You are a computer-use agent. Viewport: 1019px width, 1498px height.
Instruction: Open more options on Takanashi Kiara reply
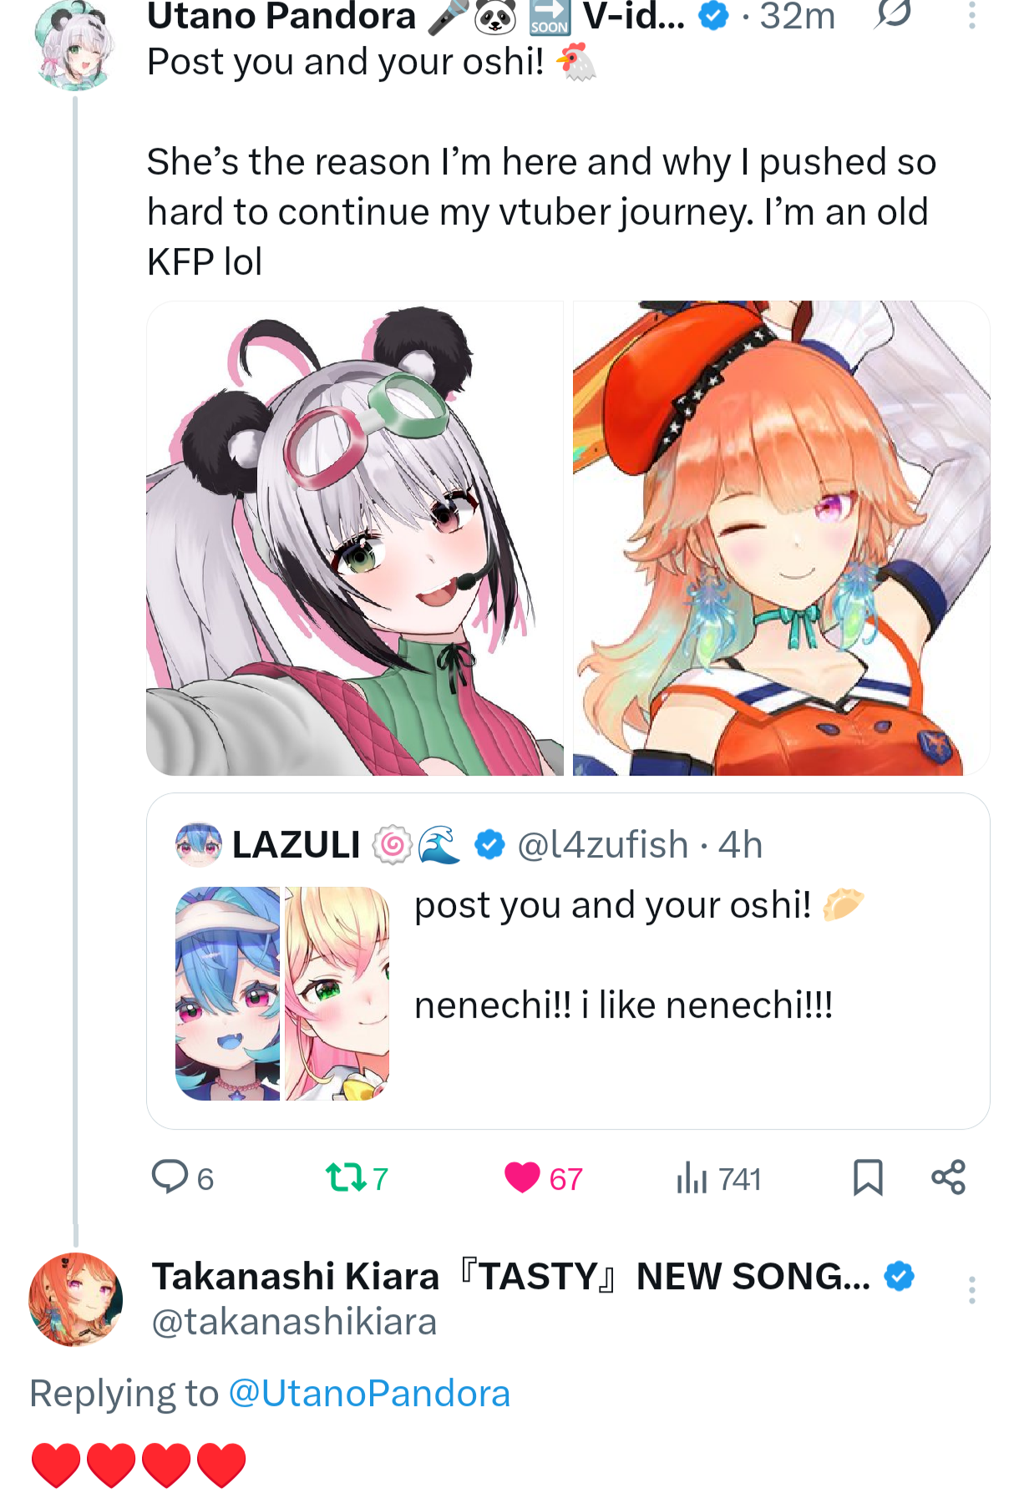point(972,1290)
